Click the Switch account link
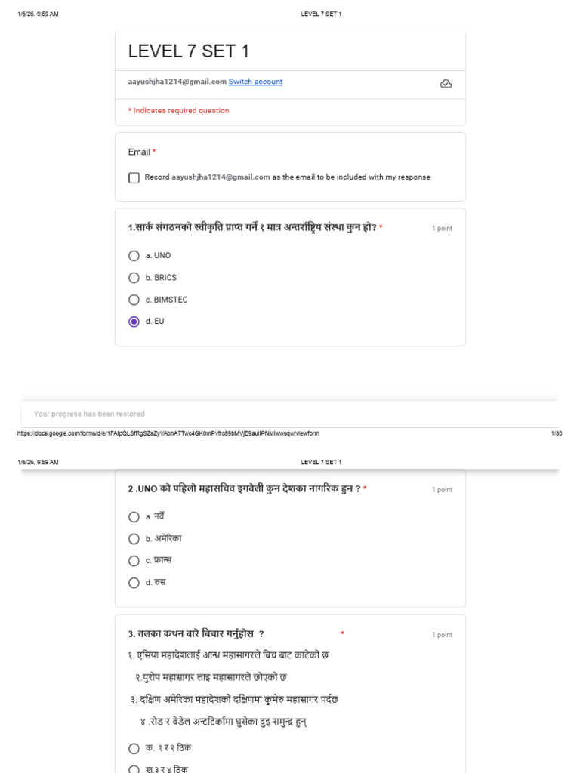This screenshot has width=580, height=773. click(255, 82)
